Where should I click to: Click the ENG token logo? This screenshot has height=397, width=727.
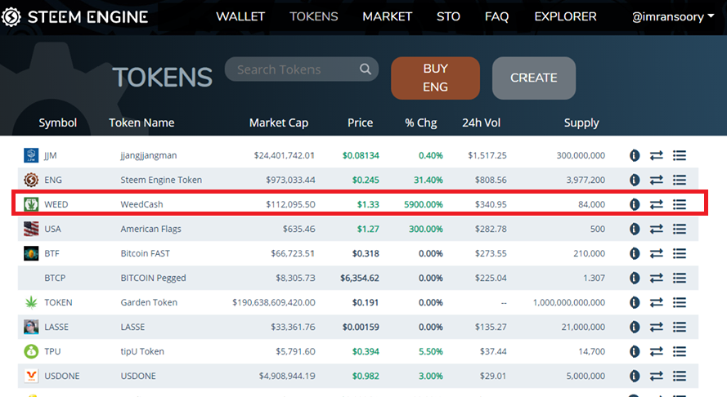(31, 179)
